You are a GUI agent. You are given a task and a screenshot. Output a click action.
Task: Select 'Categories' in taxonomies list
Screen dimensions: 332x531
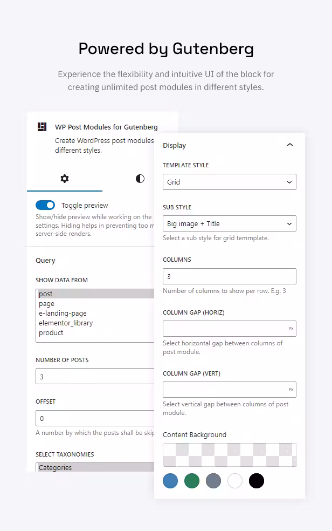tap(95, 467)
